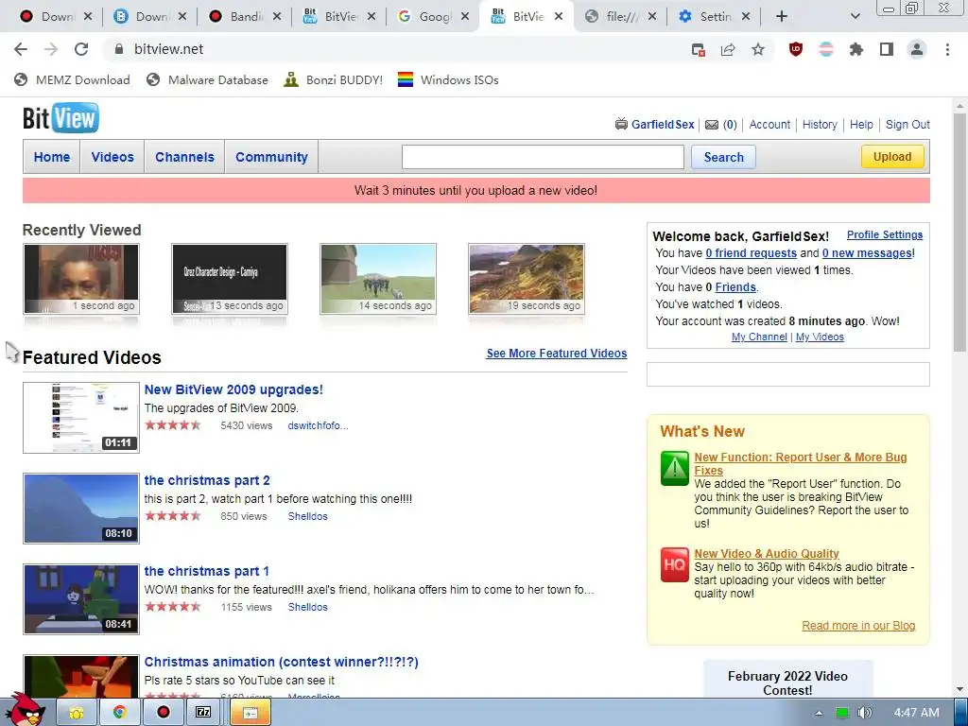Open 'New BitView 2009 upgrades!' video title
Screen dimensions: 968x726
pos(233,389)
